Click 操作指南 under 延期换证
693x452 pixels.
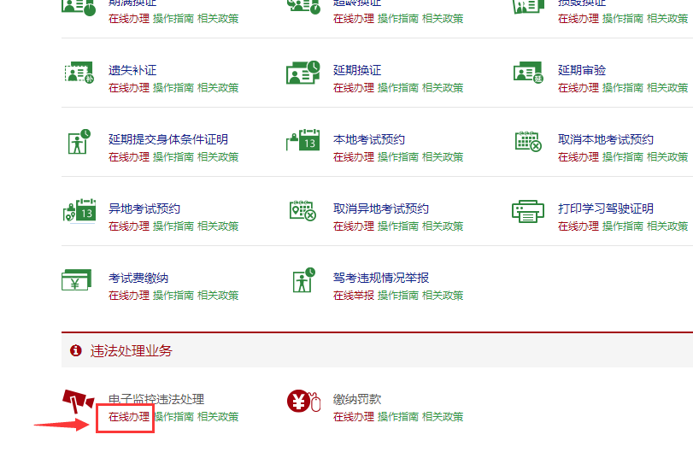click(397, 88)
